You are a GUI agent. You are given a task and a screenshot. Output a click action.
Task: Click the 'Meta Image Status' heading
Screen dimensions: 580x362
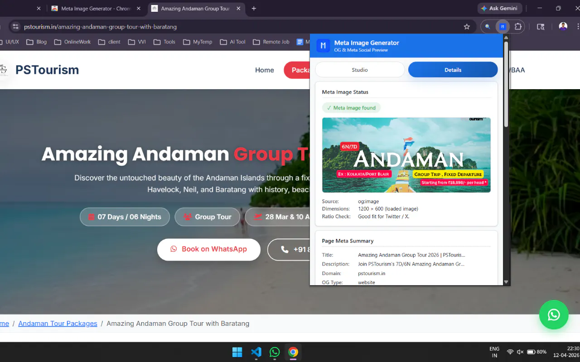(x=345, y=92)
